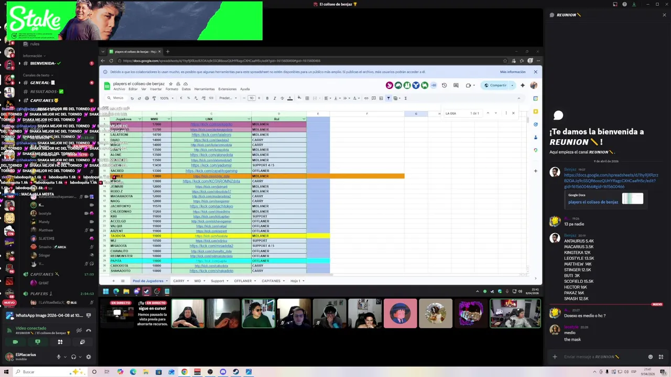Image resolution: width=671 pixels, height=377 pixels.
Task: Open the zoom 100% dropdown
Action: pos(166,98)
